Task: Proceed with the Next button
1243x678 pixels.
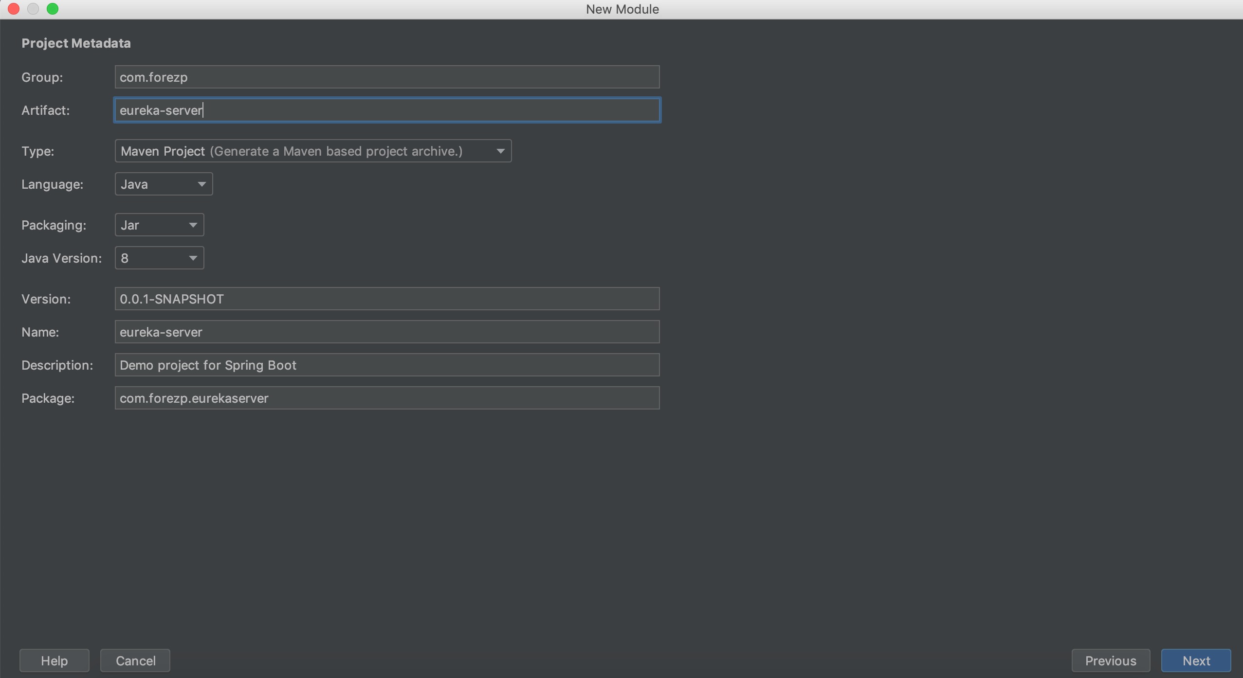Action: point(1196,660)
